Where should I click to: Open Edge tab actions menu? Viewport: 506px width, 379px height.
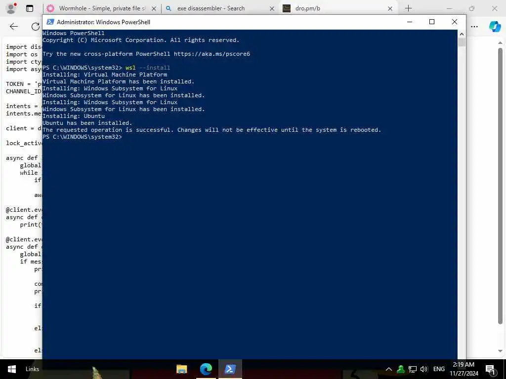[29, 8]
